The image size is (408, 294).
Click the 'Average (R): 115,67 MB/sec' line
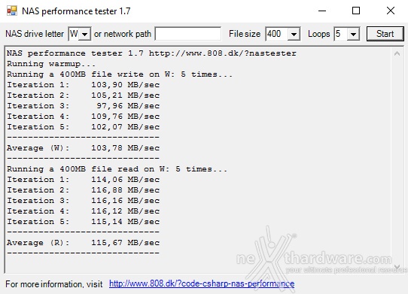(83, 243)
